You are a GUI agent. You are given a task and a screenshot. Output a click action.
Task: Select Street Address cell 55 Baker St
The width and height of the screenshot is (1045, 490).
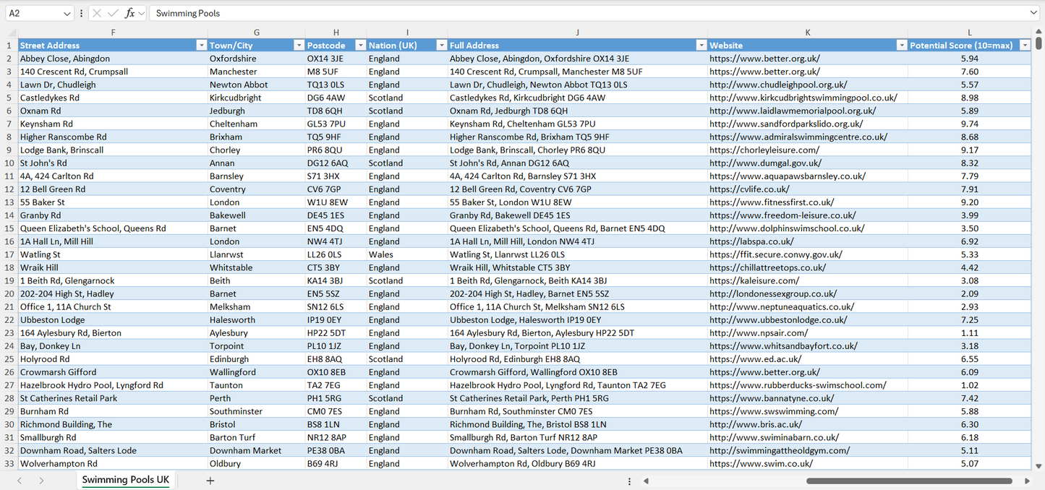(x=113, y=202)
